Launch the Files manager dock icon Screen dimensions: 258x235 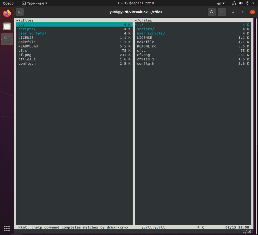(x=7, y=26)
